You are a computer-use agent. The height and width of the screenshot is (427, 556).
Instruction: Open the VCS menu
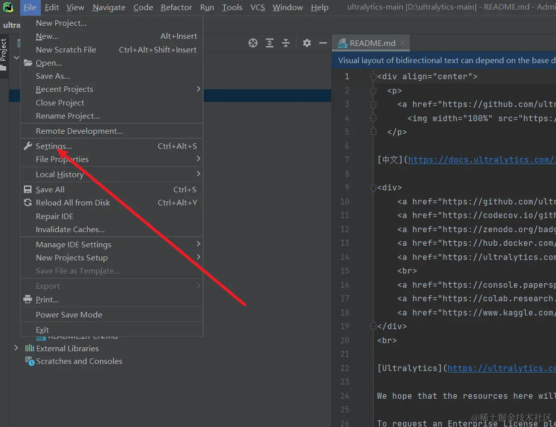point(258,8)
